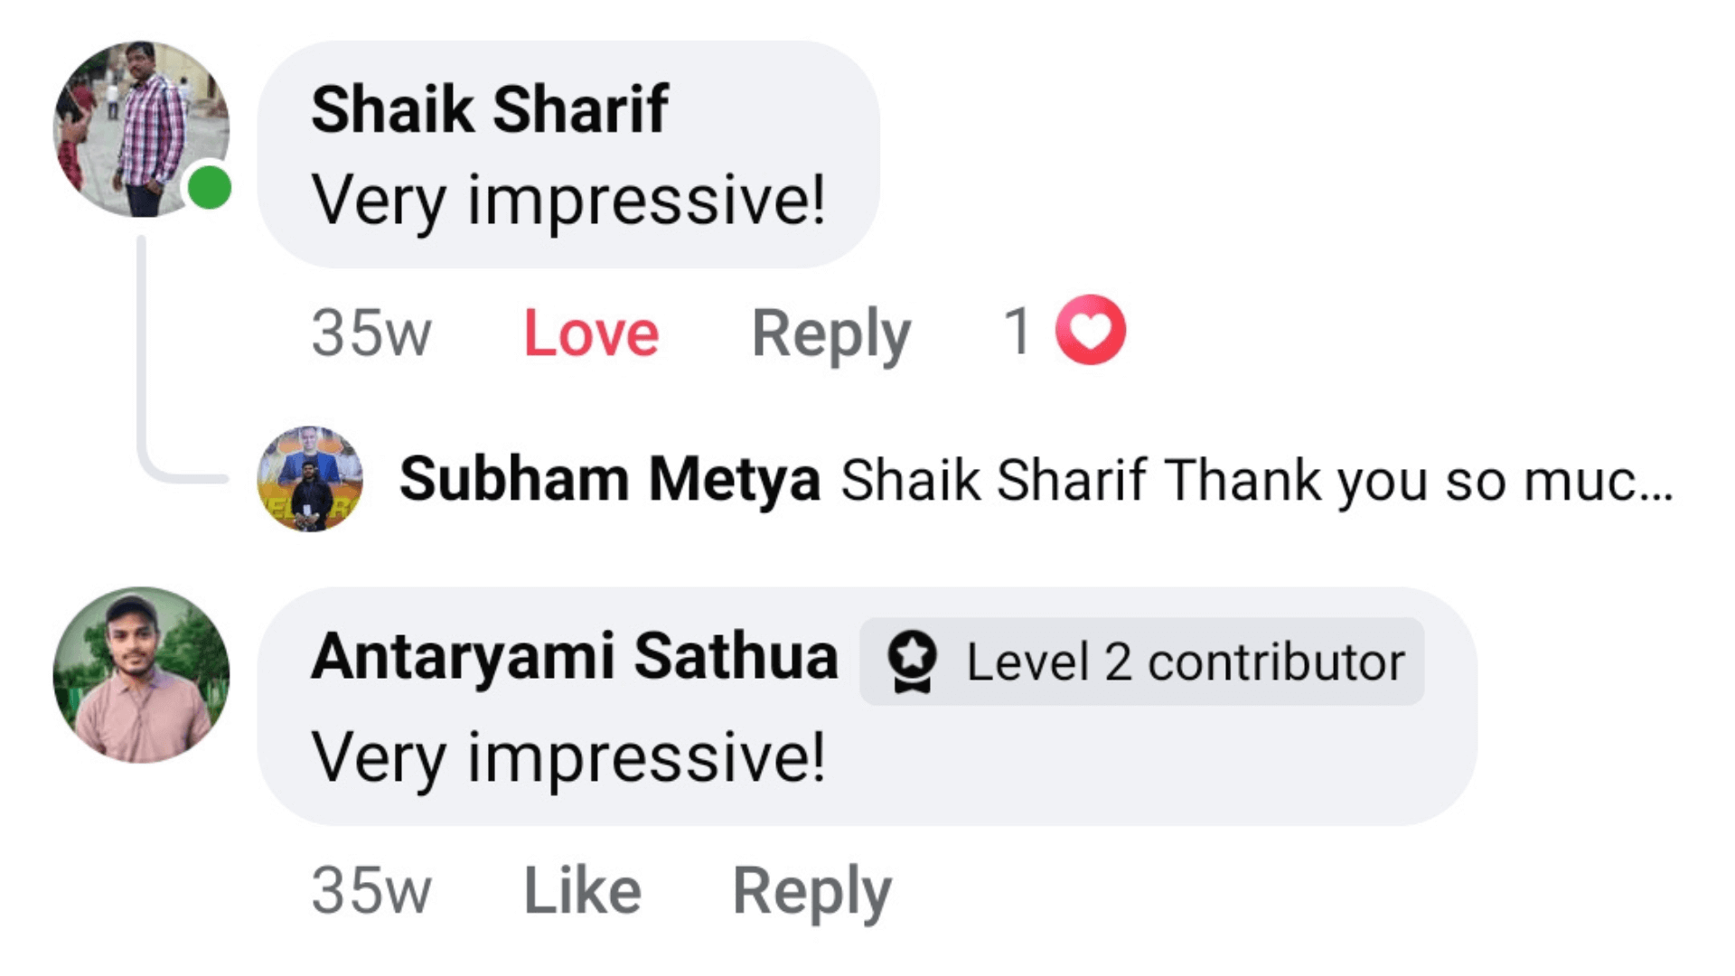
Task: Click the 35w timestamp under Shaik Sharif's comment
Action: coord(371,333)
